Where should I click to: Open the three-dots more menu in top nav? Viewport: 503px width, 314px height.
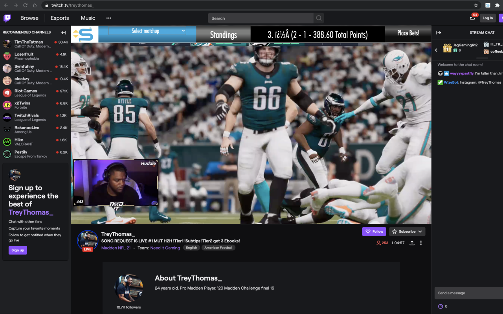tap(109, 18)
